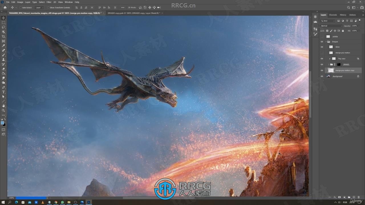Switch to the Channels tab
The width and height of the screenshot is (365, 205).
click(333, 15)
